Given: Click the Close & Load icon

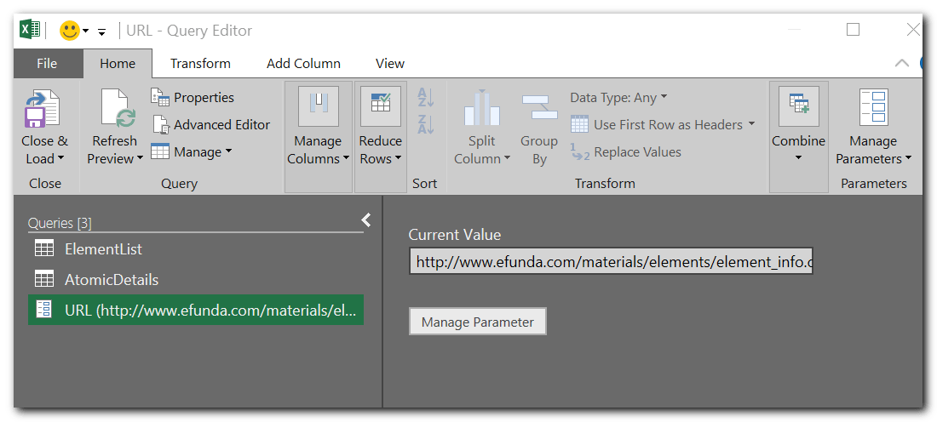Looking at the screenshot, I should coord(42,108).
